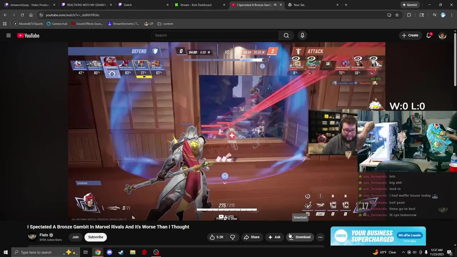Open more actions three-dot menu
Viewport: 457px width, 257px height.
coord(320,237)
